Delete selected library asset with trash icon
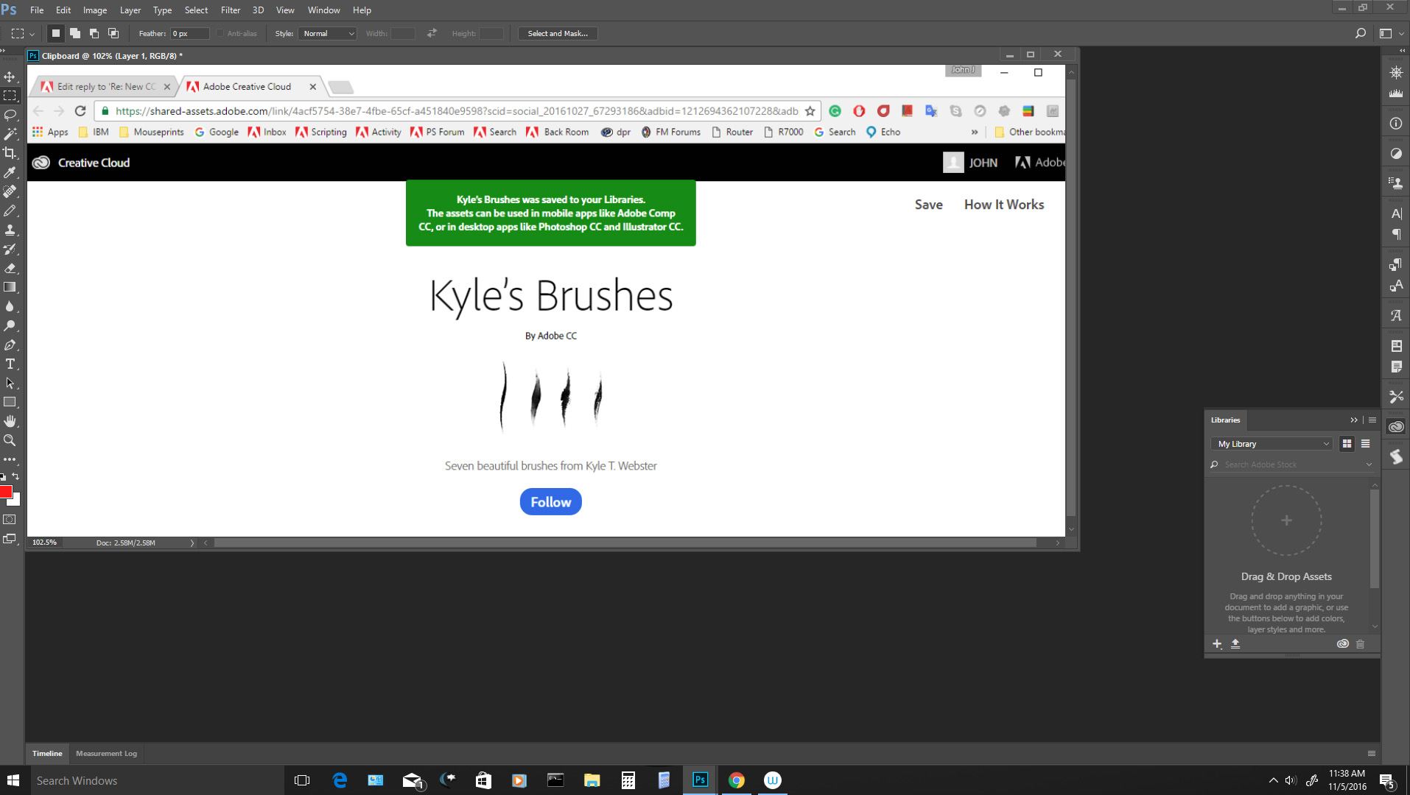1410x795 pixels. click(1360, 644)
